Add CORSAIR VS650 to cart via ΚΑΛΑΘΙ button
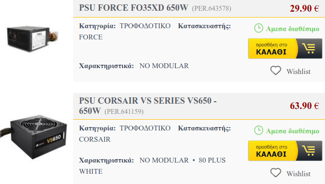 coord(285,151)
